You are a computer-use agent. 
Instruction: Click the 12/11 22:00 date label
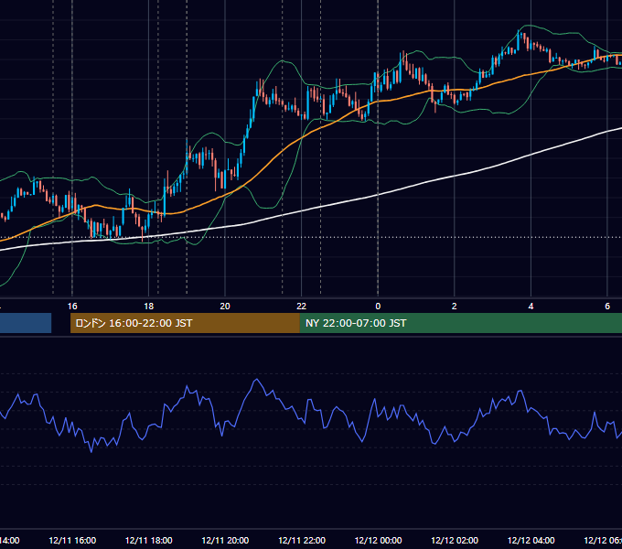302,541
